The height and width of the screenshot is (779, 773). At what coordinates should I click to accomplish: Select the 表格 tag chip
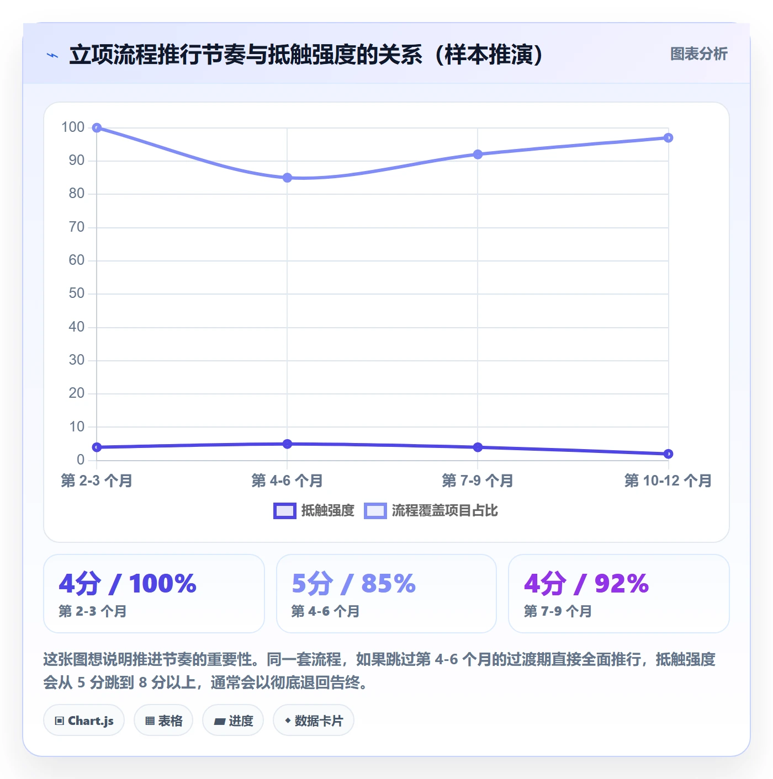pos(163,721)
